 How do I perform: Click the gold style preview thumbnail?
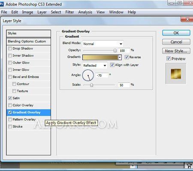(176, 74)
